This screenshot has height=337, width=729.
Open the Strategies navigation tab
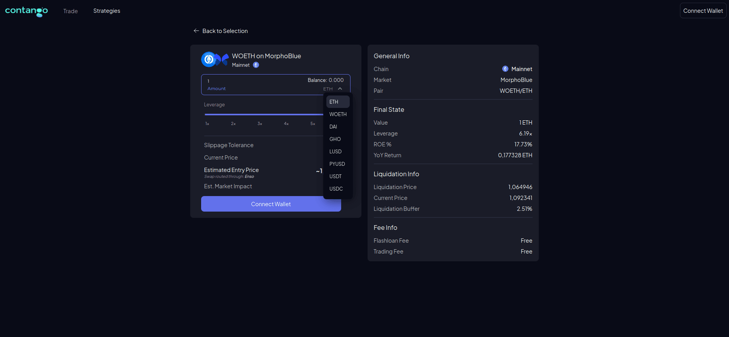107,11
